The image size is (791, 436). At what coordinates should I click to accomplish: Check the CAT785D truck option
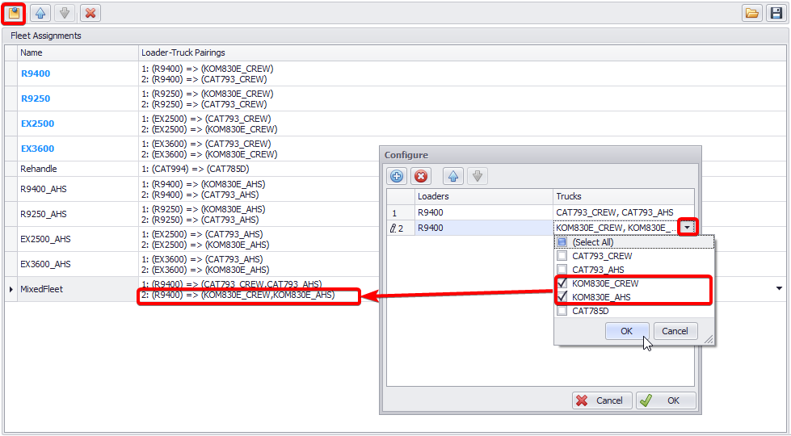(x=562, y=311)
